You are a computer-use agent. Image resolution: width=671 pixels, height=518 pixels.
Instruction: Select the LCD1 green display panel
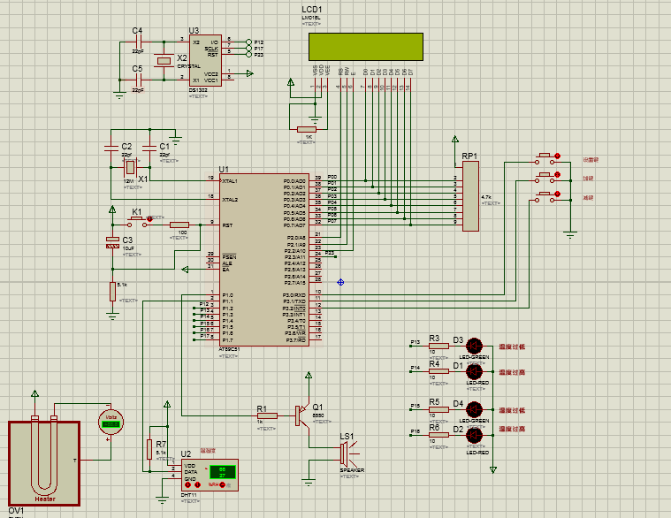[x=366, y=47]
